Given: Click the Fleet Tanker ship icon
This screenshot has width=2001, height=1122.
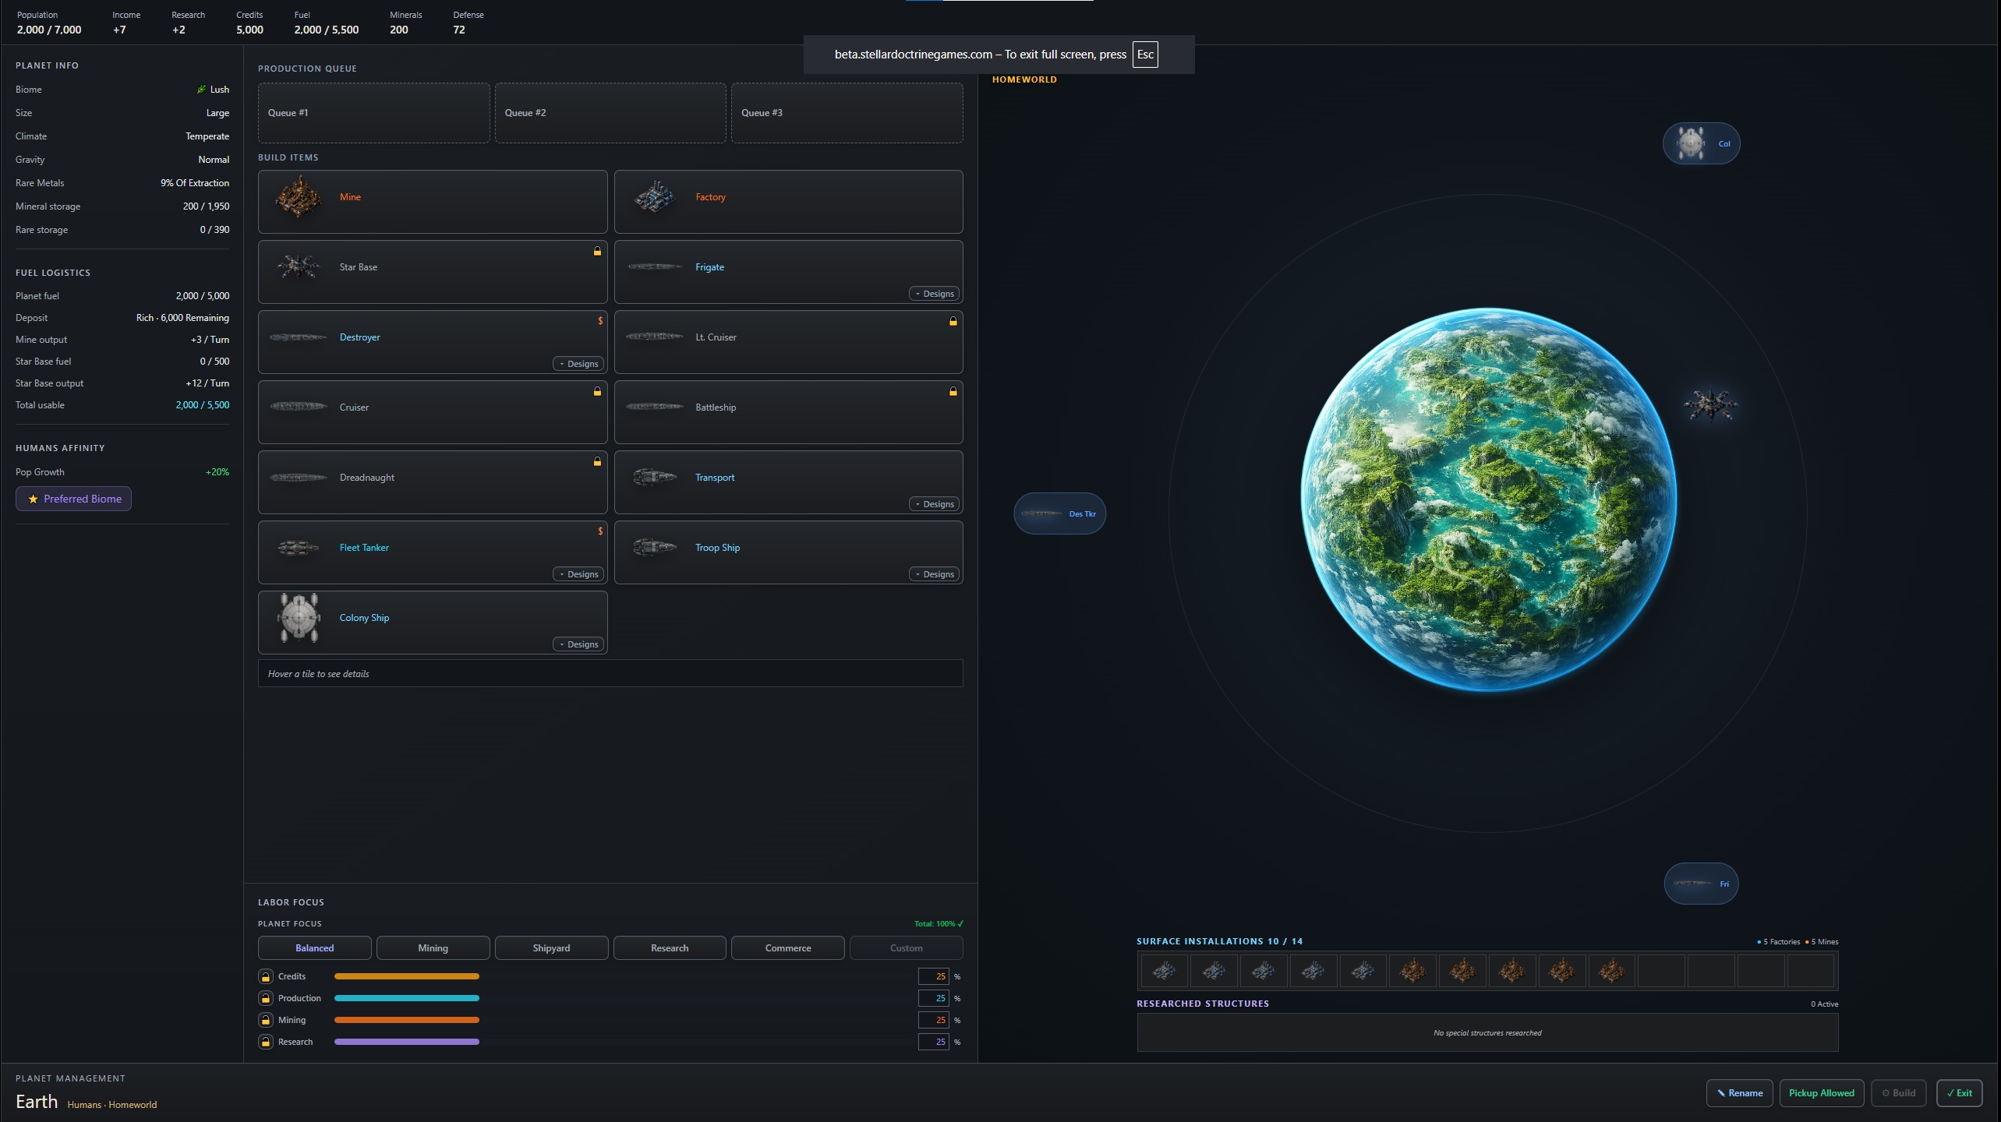Looking at the screenshot, I should pos(299,548).
